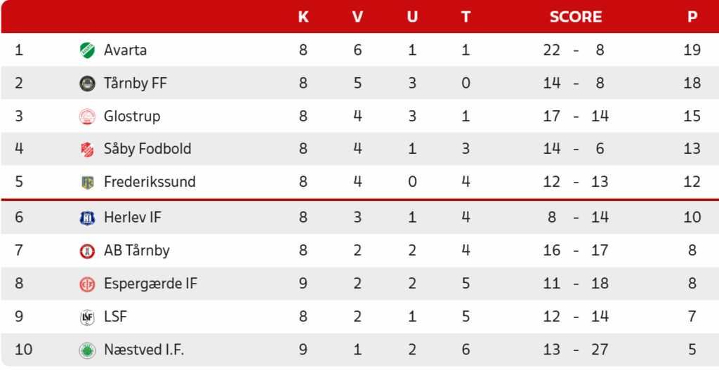This screenshot has height=370, width=719.
Task: Open the Glostrup team link
Action: click(x=132, y=117)
